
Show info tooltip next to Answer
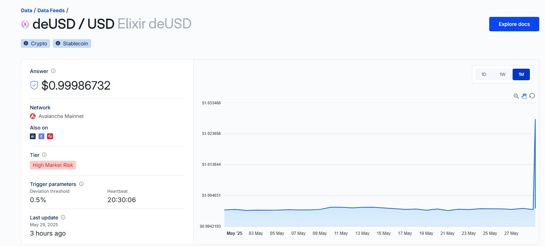tap(53, 71)
